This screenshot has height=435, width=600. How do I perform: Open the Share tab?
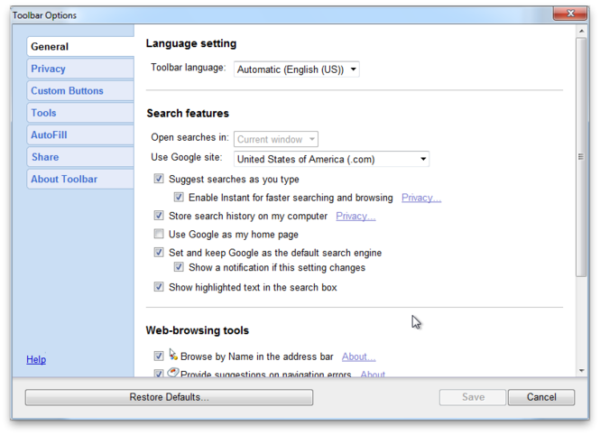[80, 157]
